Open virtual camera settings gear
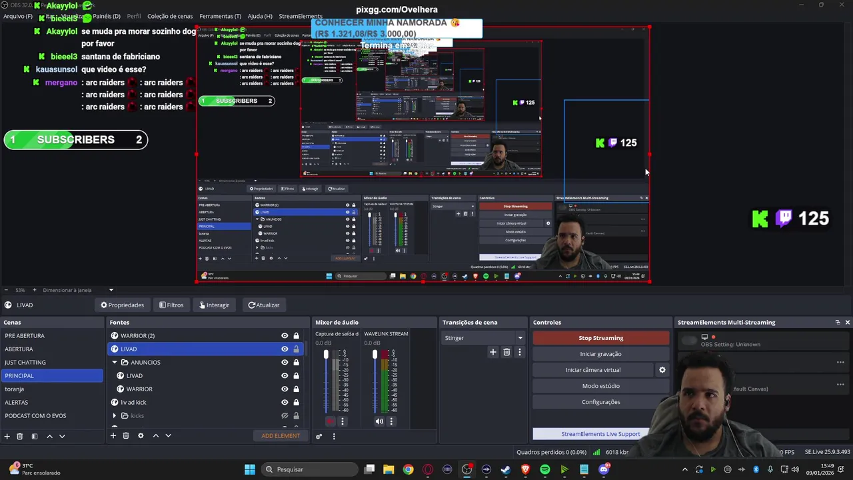 point(662,370)
